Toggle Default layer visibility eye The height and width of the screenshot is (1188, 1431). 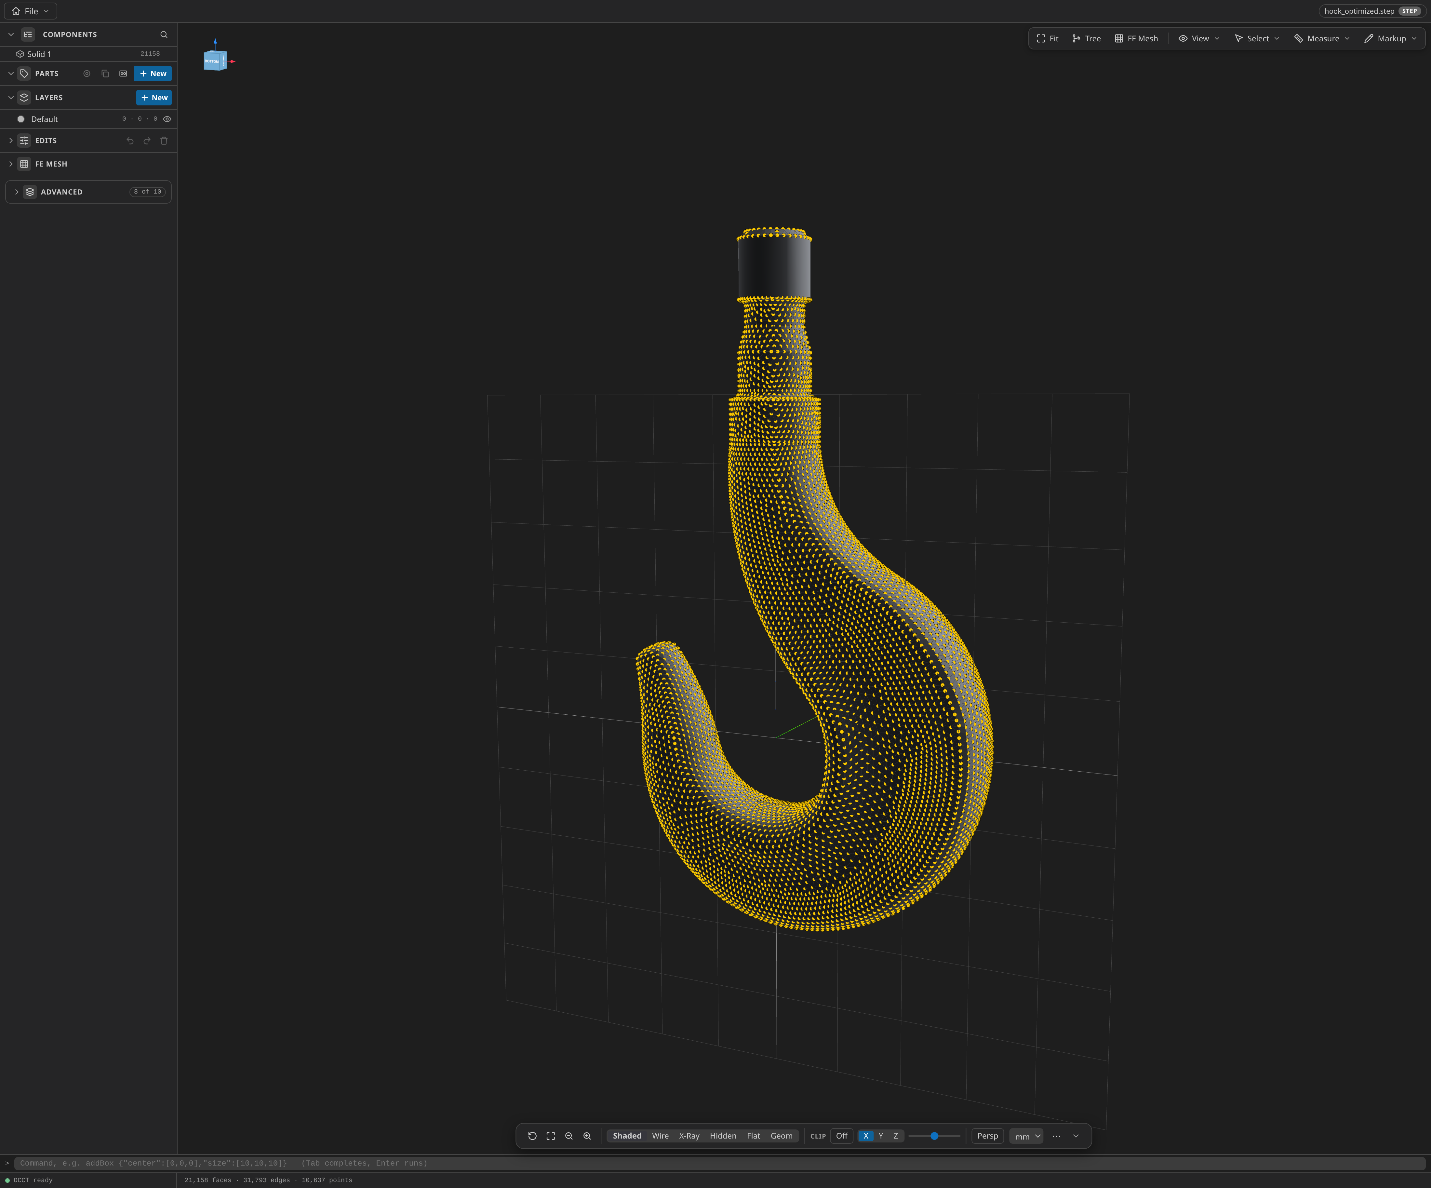[167, 119]
